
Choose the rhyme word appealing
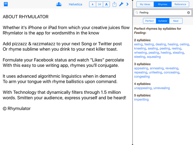coord(141,68)
